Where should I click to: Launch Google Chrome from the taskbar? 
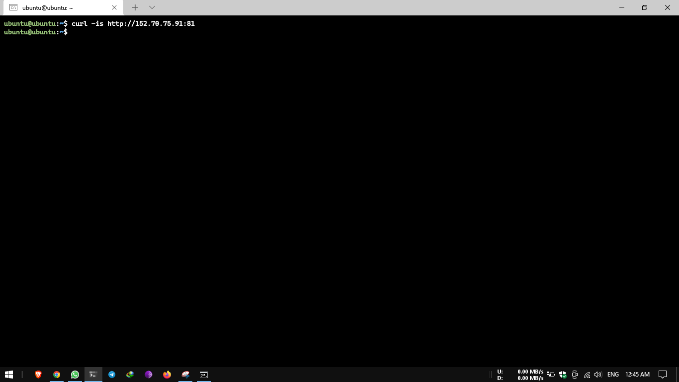point(56,375)
